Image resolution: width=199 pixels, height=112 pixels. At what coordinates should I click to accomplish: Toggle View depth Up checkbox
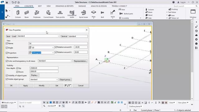tap(17, 68)
